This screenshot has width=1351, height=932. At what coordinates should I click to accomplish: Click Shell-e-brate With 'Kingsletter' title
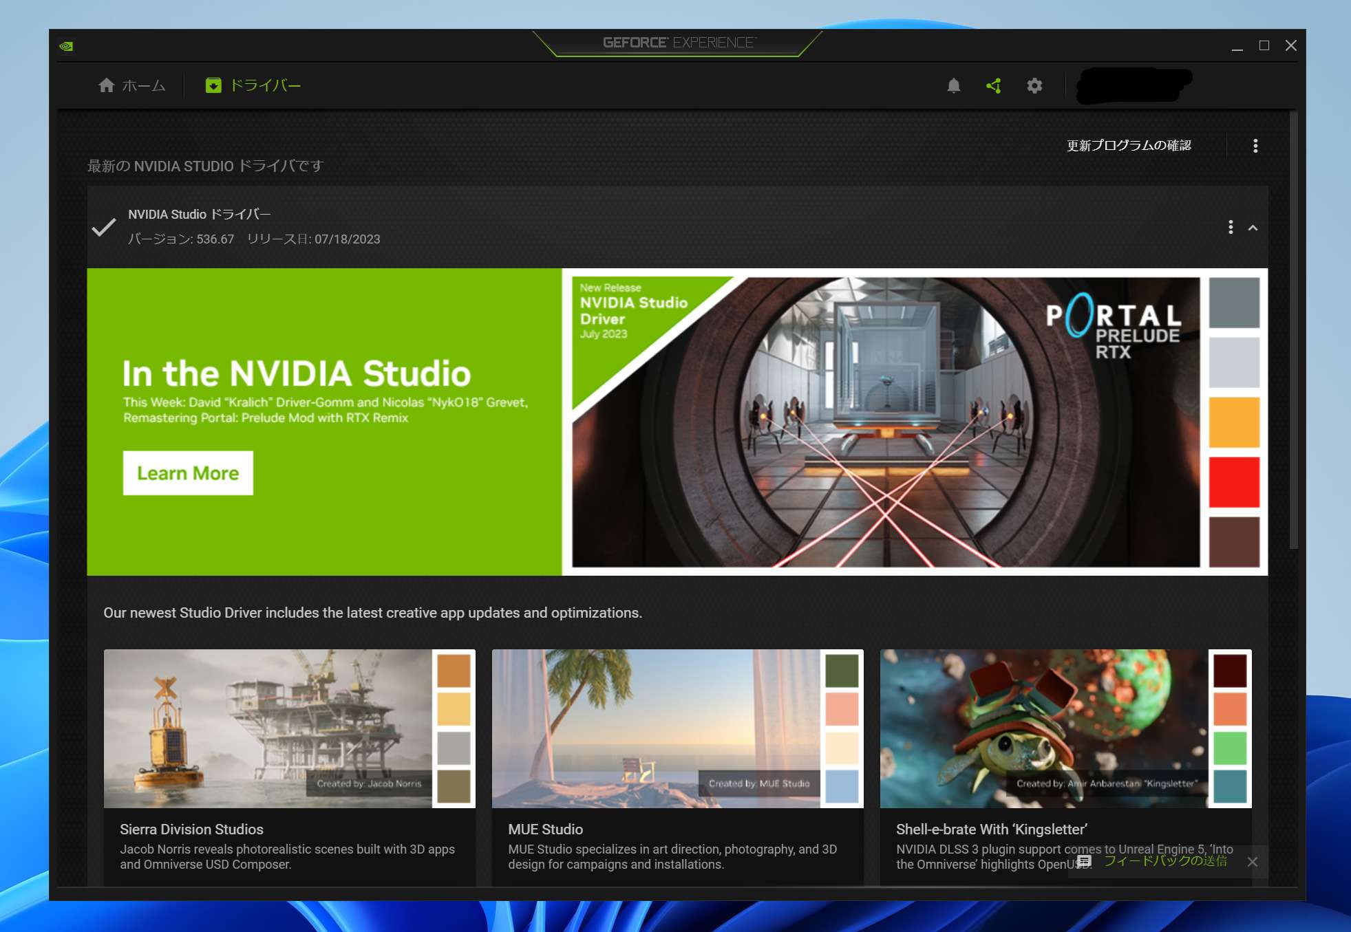[x=991, y=830]
